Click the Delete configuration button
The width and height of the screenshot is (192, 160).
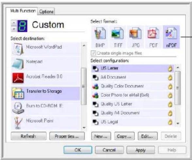pyautogui.click(x=171, y=136)
